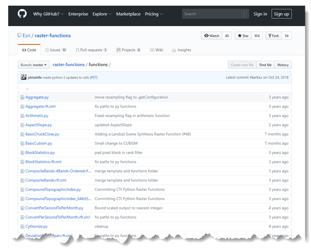Select file icon beside BasicCubism.py
Screen dimensions: 311x248
click(x=22, y=143)
